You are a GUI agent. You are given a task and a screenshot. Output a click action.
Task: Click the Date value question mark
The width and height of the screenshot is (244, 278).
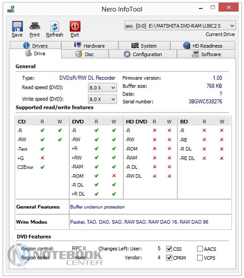221,94
